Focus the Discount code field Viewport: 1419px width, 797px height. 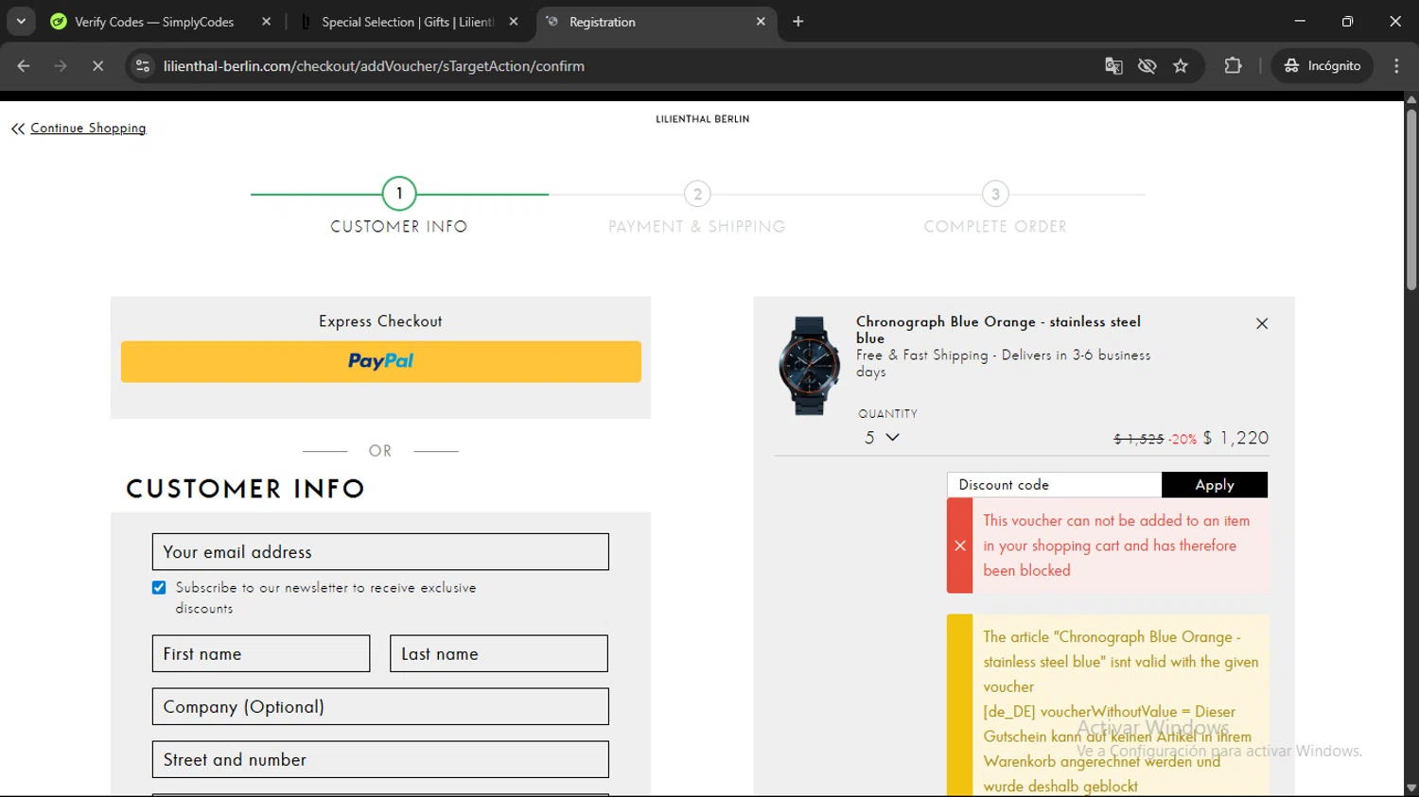click(1054, 485)
